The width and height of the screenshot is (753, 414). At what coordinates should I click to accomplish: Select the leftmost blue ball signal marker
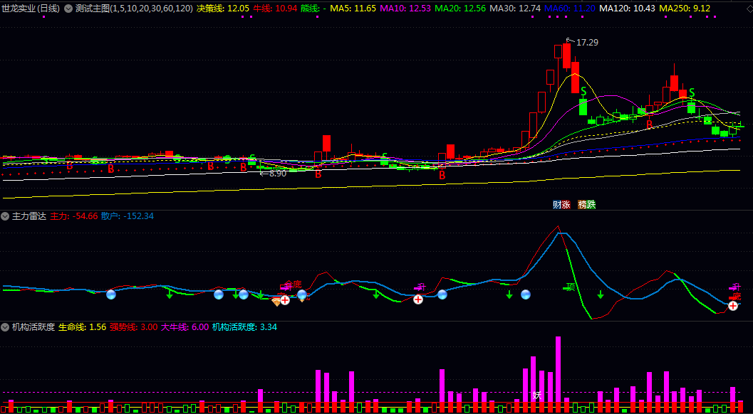point(111,294)
